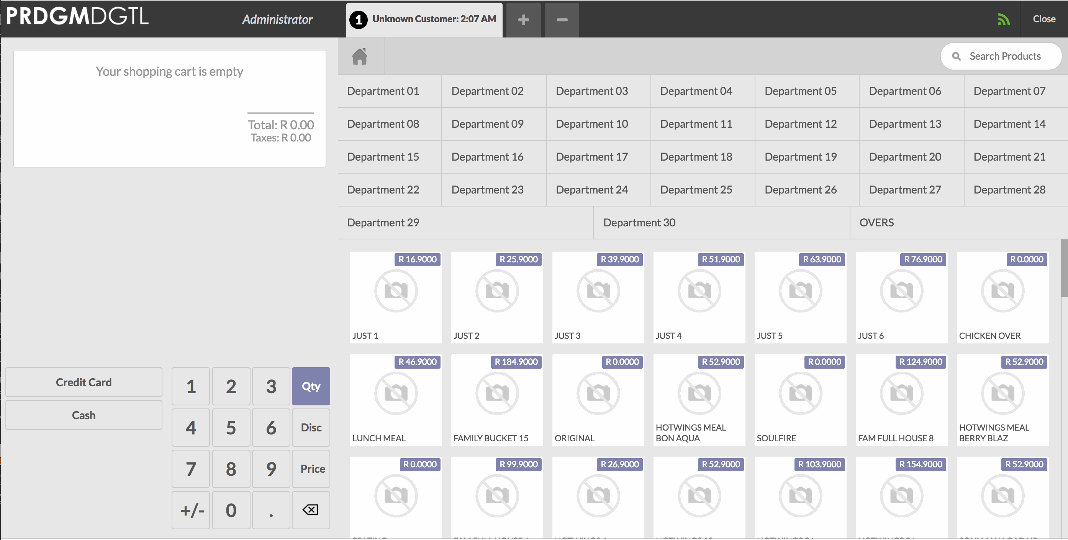1068x540 pixels.
Task: Click search magnifier icon
Action: (x=956, y=56)
